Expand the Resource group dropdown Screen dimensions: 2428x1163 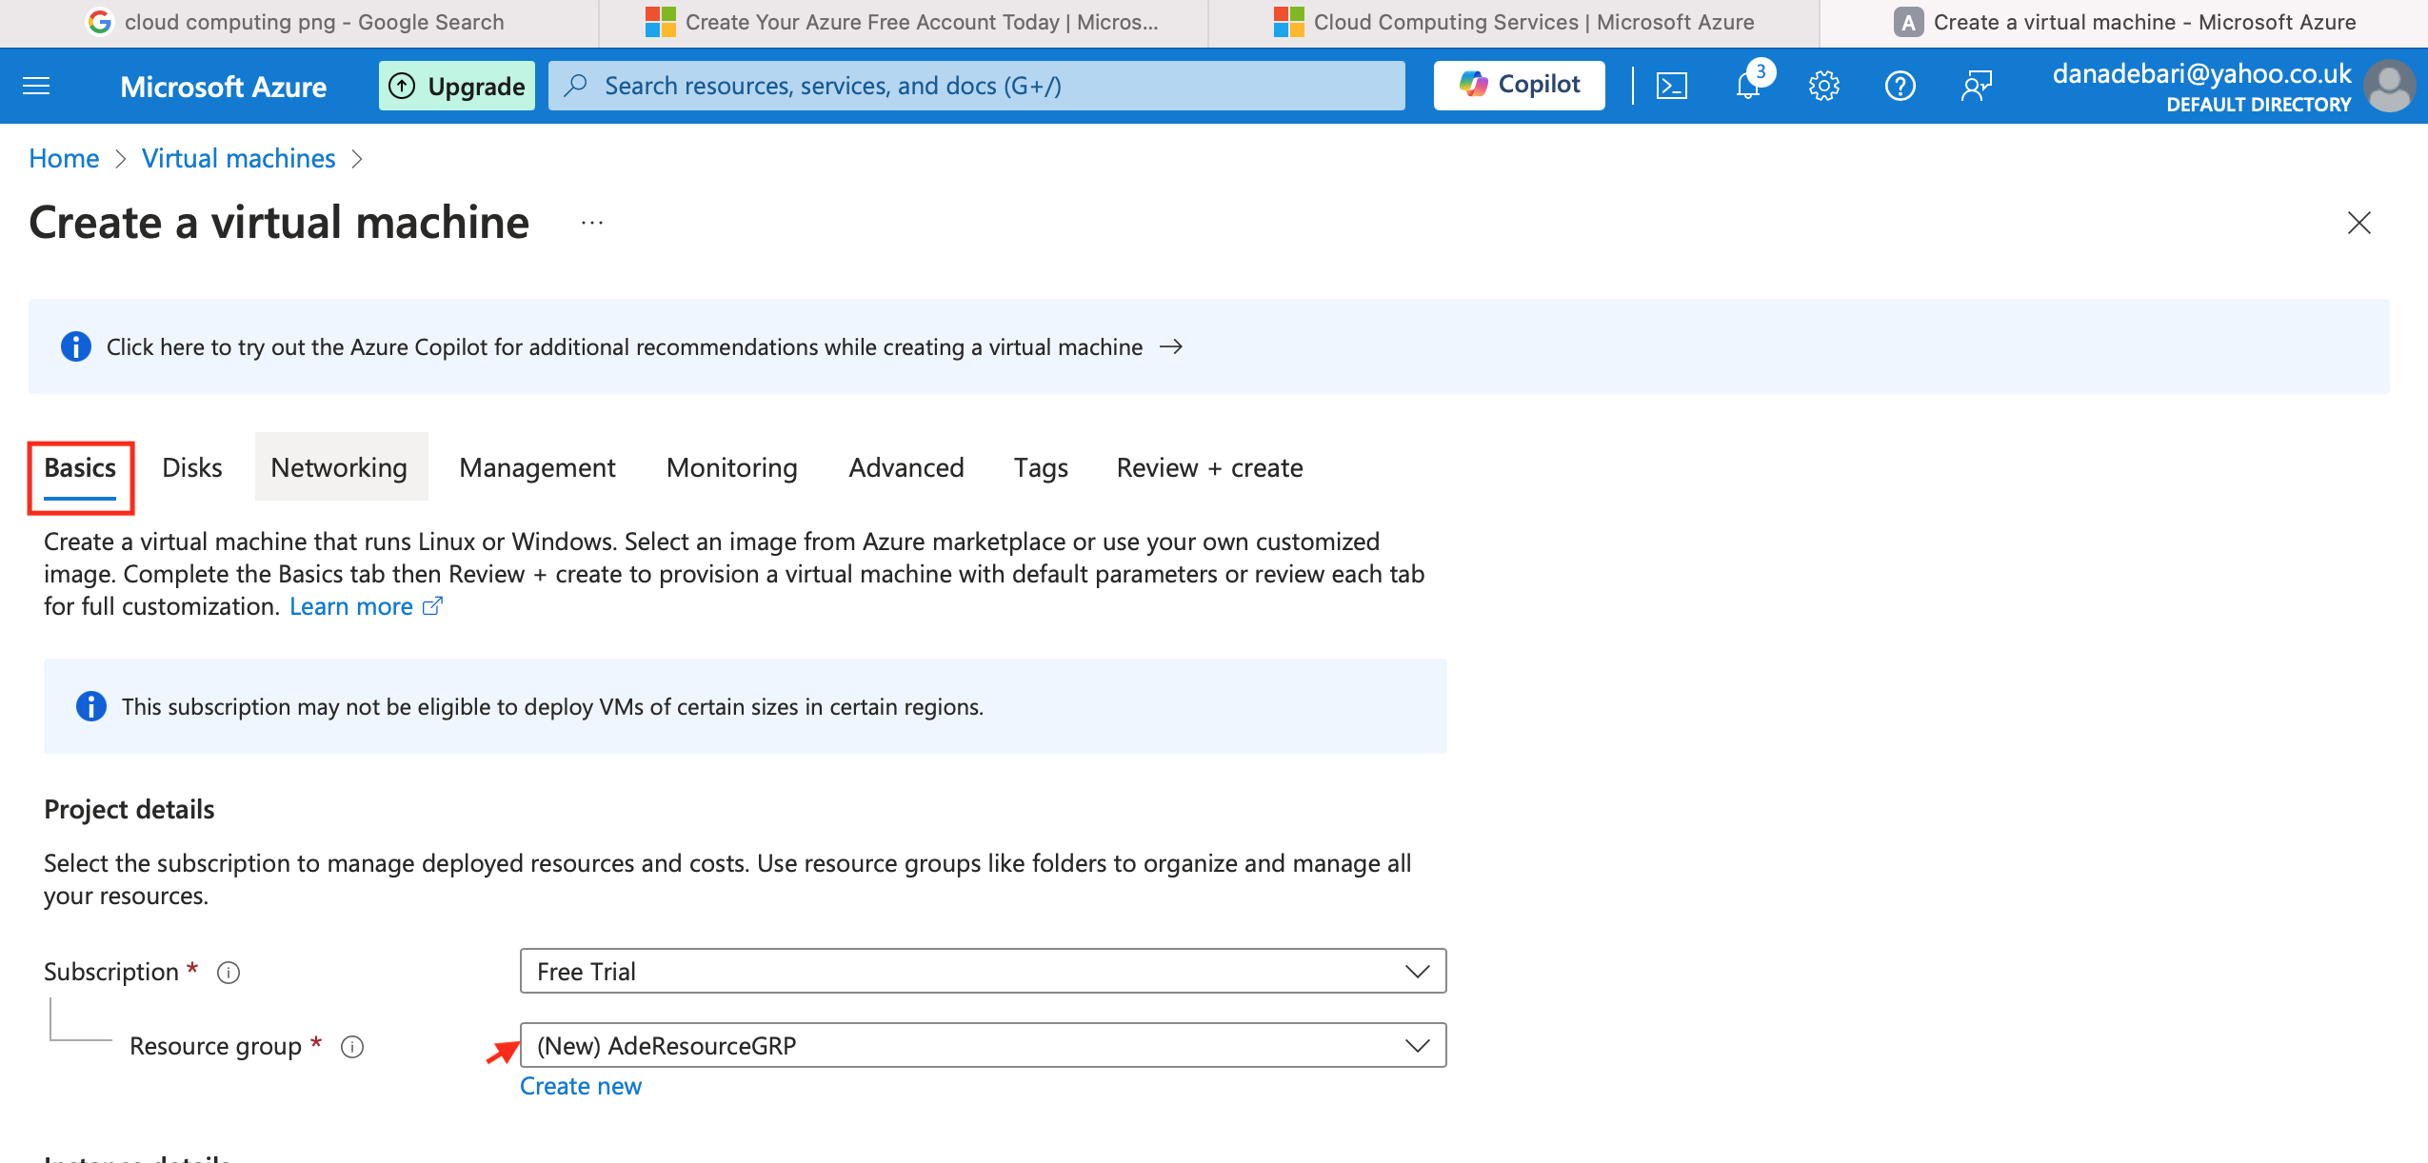pos(983,1045)
